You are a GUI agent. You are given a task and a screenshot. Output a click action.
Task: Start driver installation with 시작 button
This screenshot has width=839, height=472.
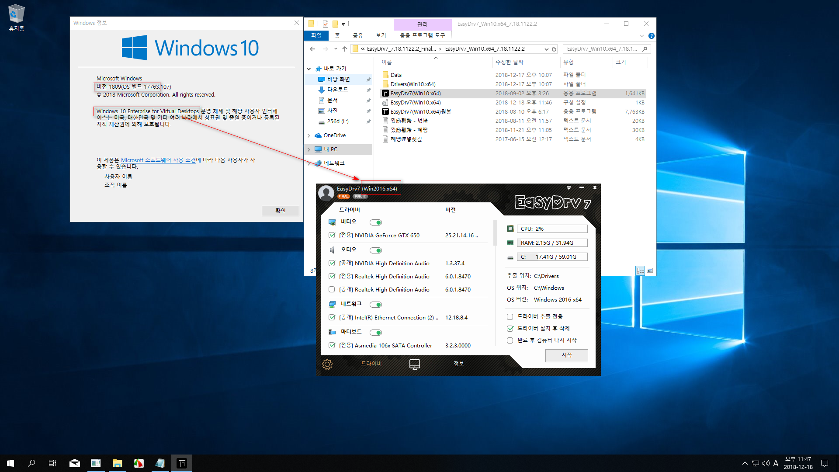[566, 355]
